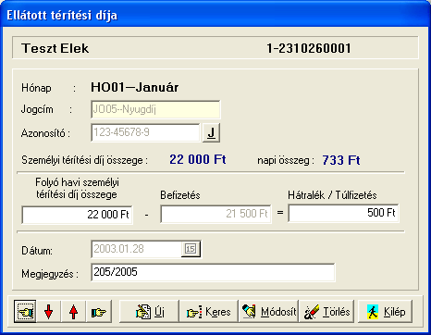Click the window title Ellátott térítési díja
Image resolution: width=431 pixels, height=335 pixels.
click(x=62, y=15)
